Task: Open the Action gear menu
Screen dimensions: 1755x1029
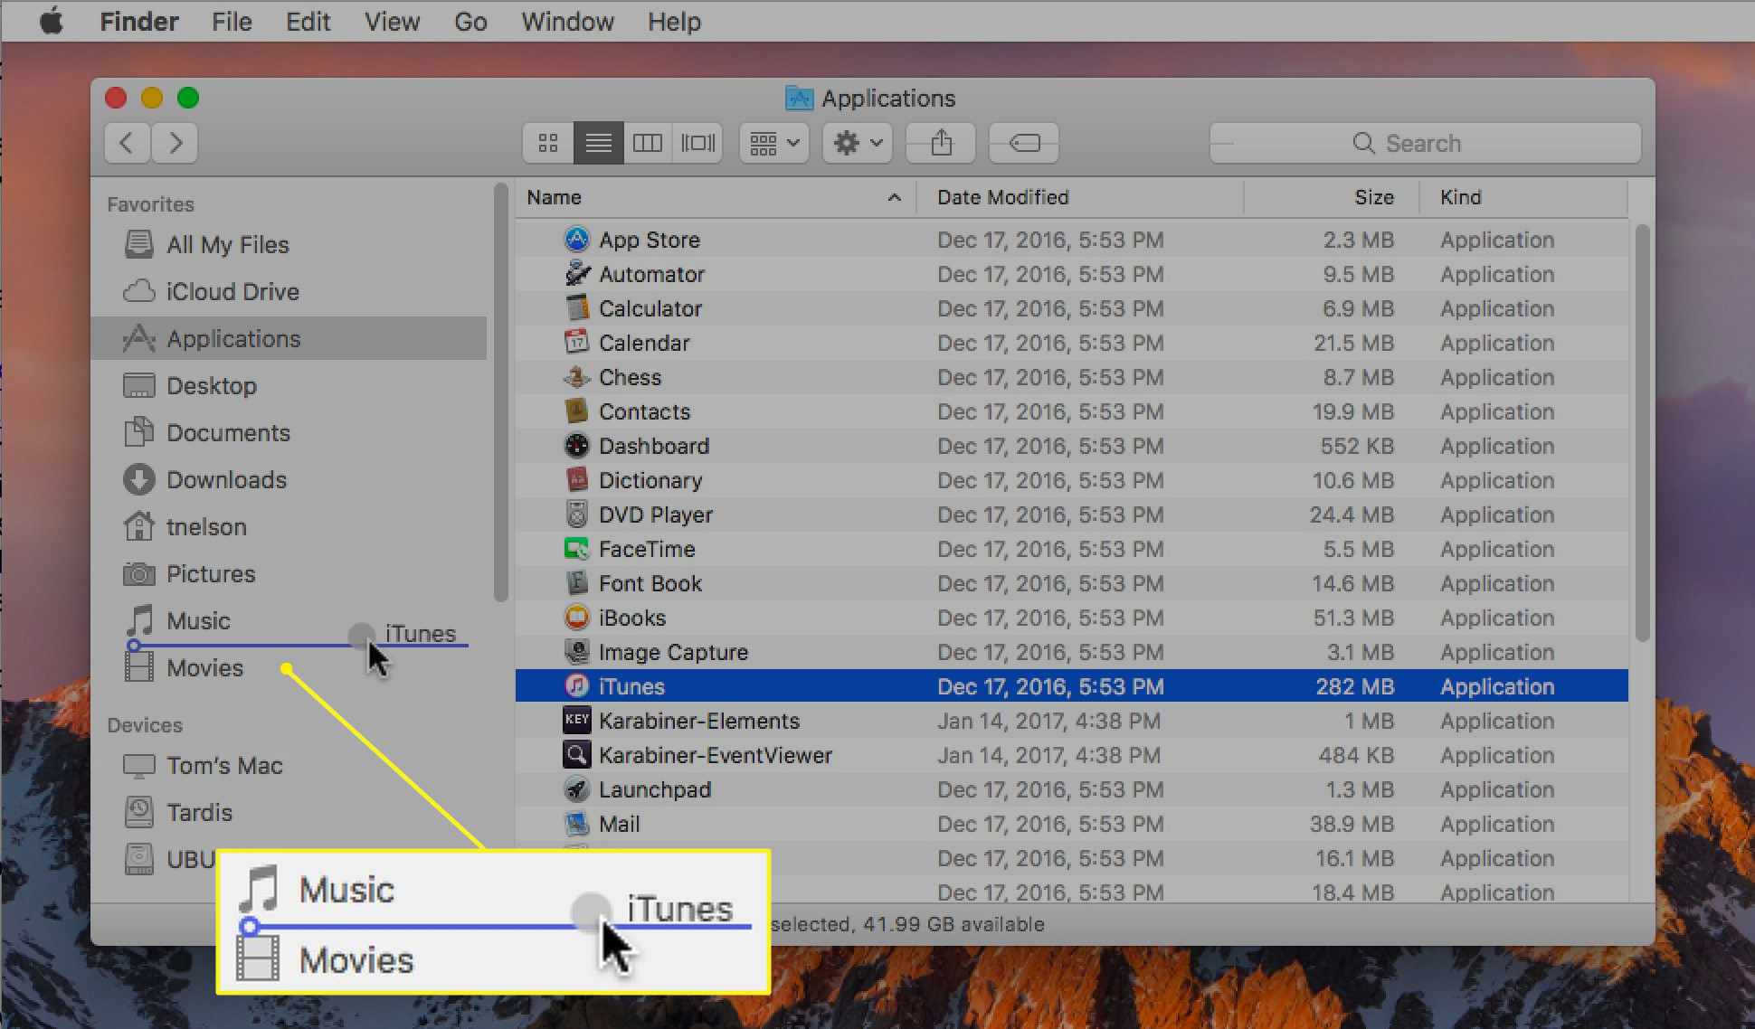Action: click(x=858, y=143)
